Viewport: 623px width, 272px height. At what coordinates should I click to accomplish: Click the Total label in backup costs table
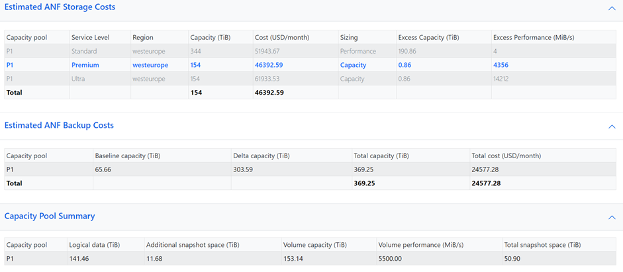15,183
